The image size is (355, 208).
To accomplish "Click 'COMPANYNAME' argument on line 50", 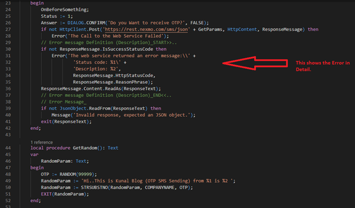I will point(160,187).
